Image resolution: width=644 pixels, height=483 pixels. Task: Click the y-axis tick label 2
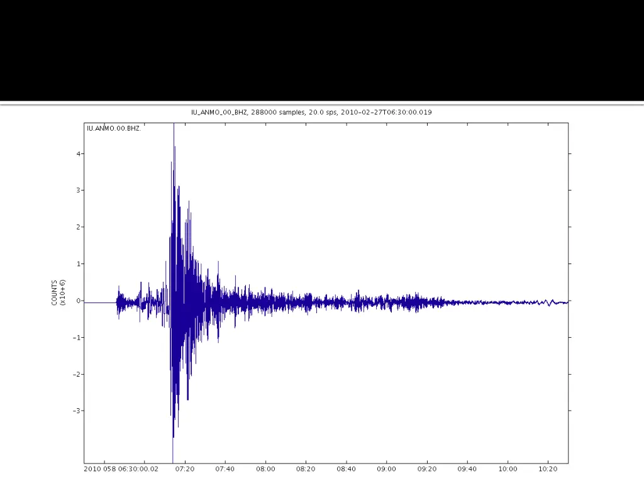tap(78, 227)
